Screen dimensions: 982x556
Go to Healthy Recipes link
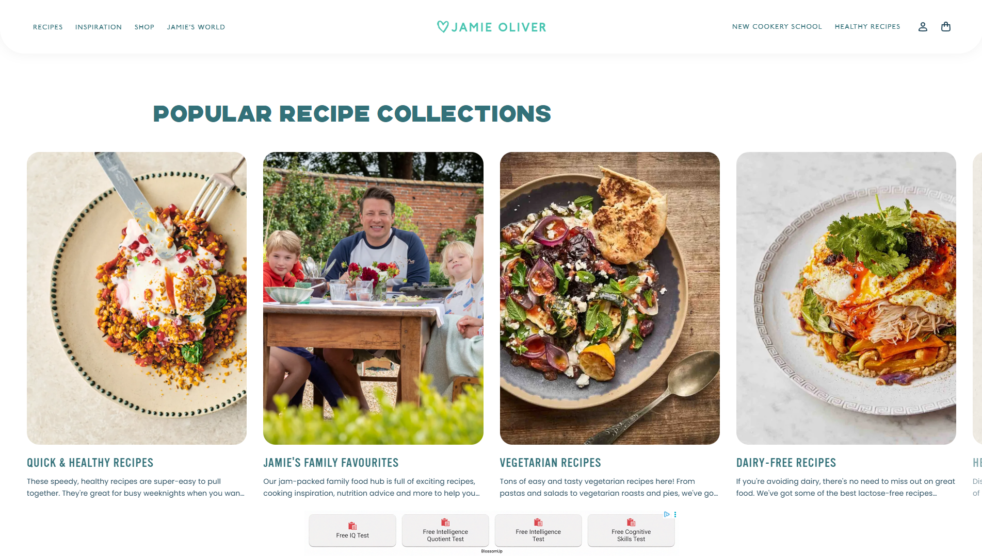pos(867,27)
